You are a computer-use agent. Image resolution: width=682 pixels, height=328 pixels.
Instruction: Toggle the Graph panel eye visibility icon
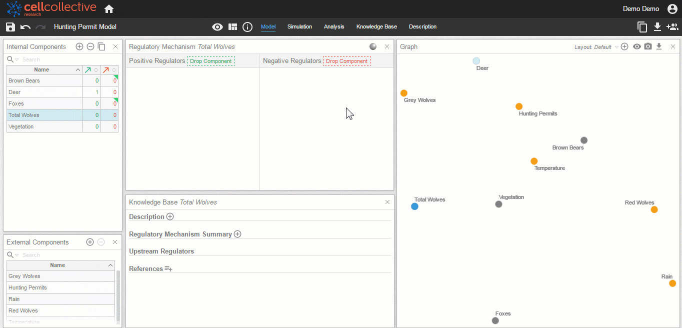637,46
